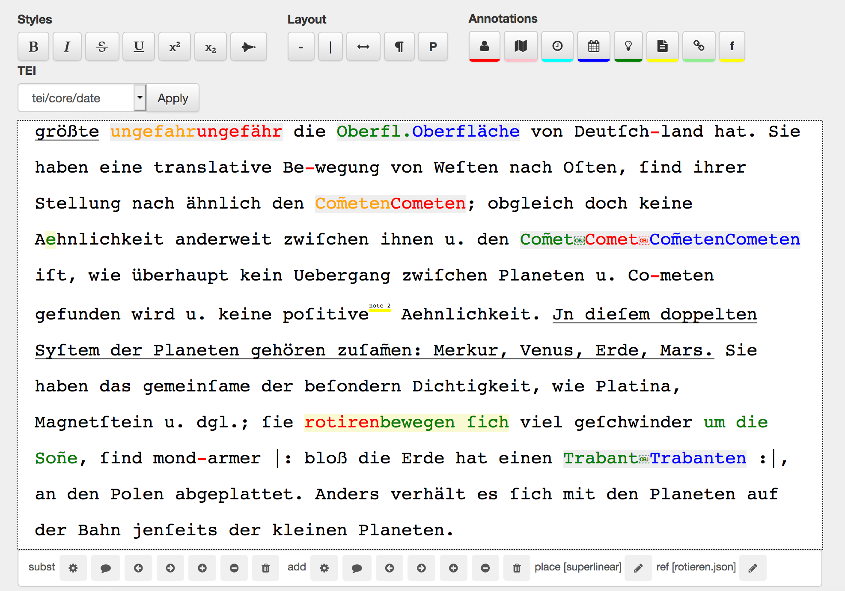Apply strikethrough style
This screenshot has height=591, width=845.
[102, 46]
